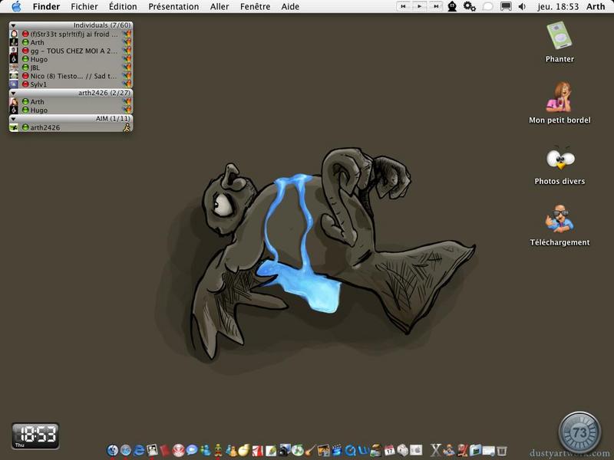Launch Adobe Acrobat Reader from Dock
This screenshot has width=614, height=460.
257,450
